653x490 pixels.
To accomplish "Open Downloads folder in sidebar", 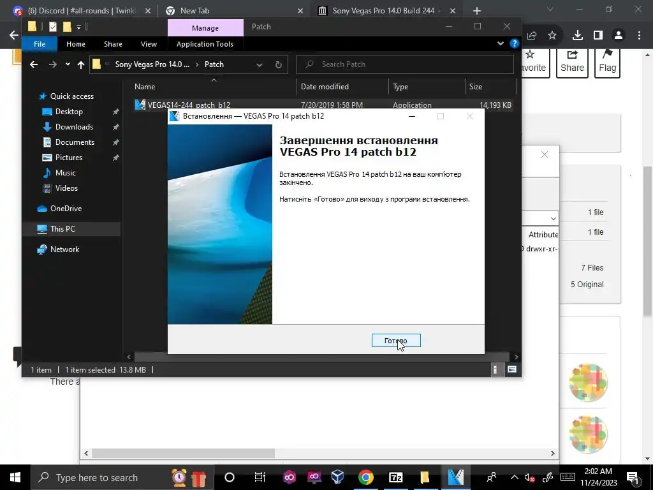I will (x=74, y=127).
